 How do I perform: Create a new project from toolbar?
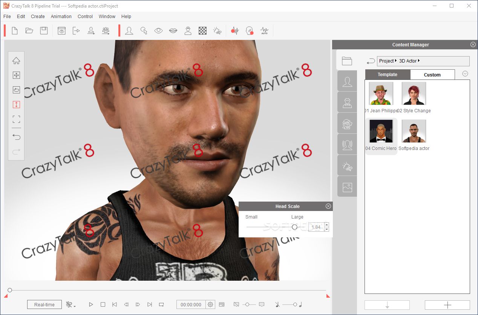15,31
